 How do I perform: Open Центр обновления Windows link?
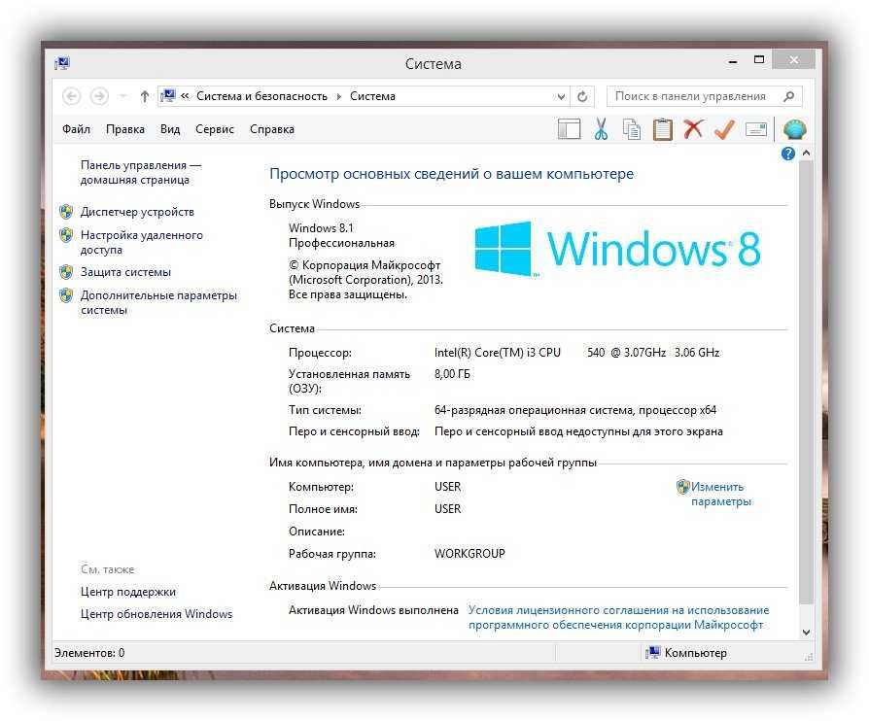pyautogui.click(x=156, y=614)
